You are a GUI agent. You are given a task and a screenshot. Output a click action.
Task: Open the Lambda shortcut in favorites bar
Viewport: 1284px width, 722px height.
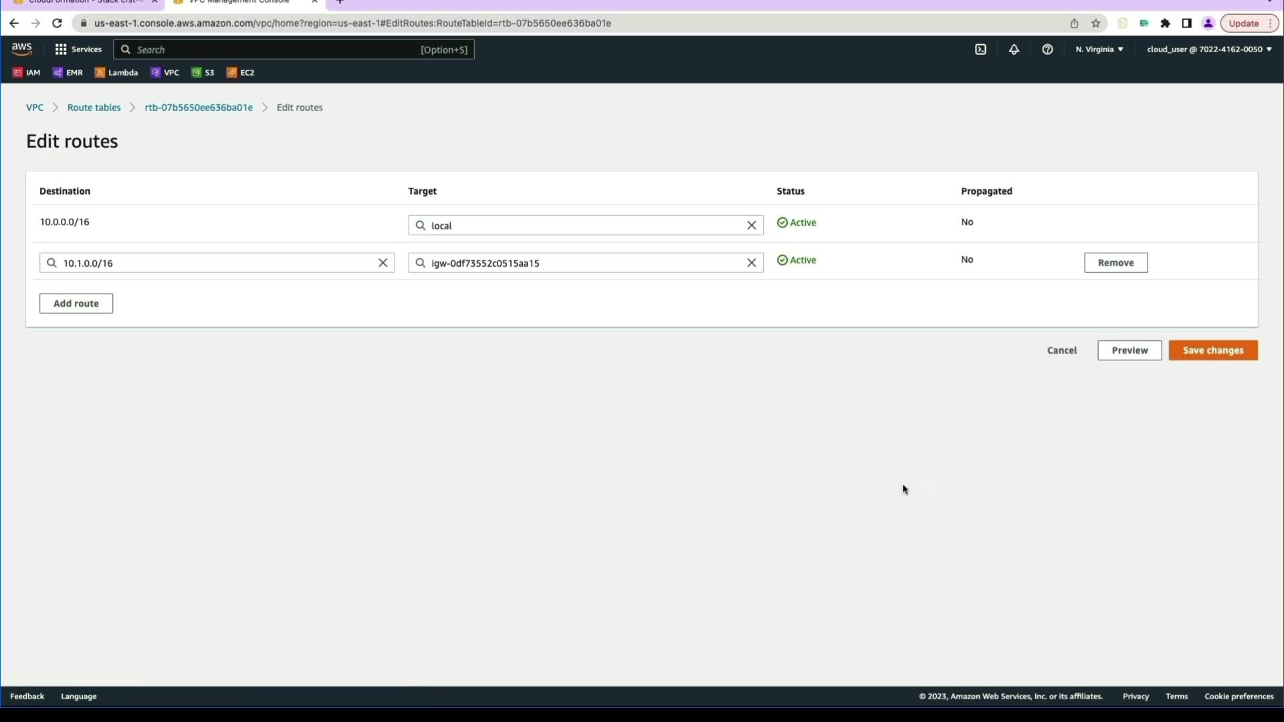[x=116, y=73]
